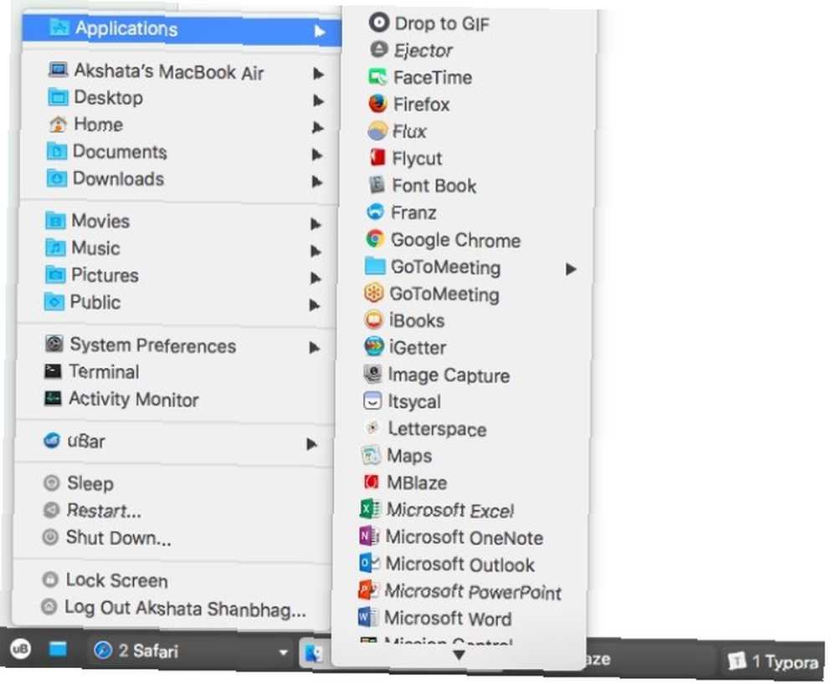The width and height of the screenshot is (837, 684).
Task: Click the desktop icon beside uBar logo
Action: (58, 649)
